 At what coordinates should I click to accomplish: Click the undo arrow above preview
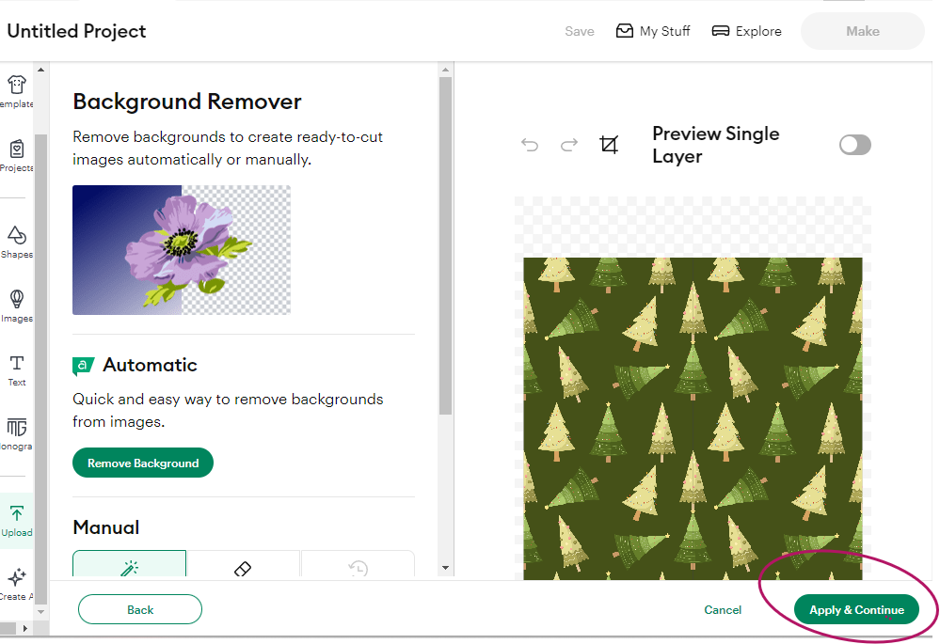coord(530,145)
